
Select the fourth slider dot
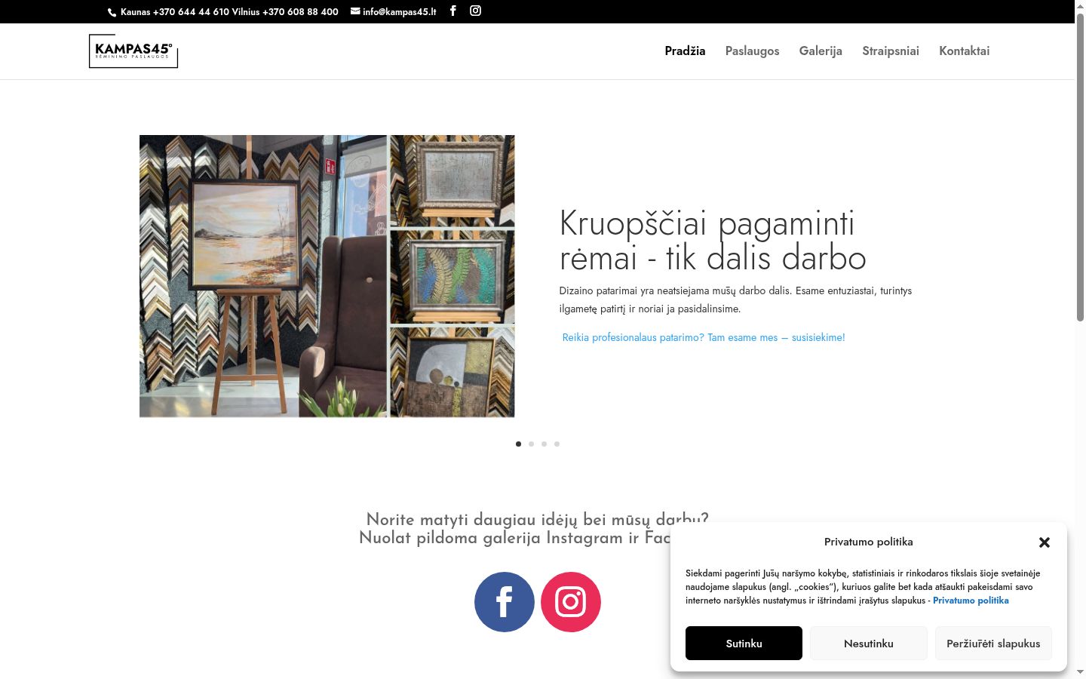(x=557, y=444)
